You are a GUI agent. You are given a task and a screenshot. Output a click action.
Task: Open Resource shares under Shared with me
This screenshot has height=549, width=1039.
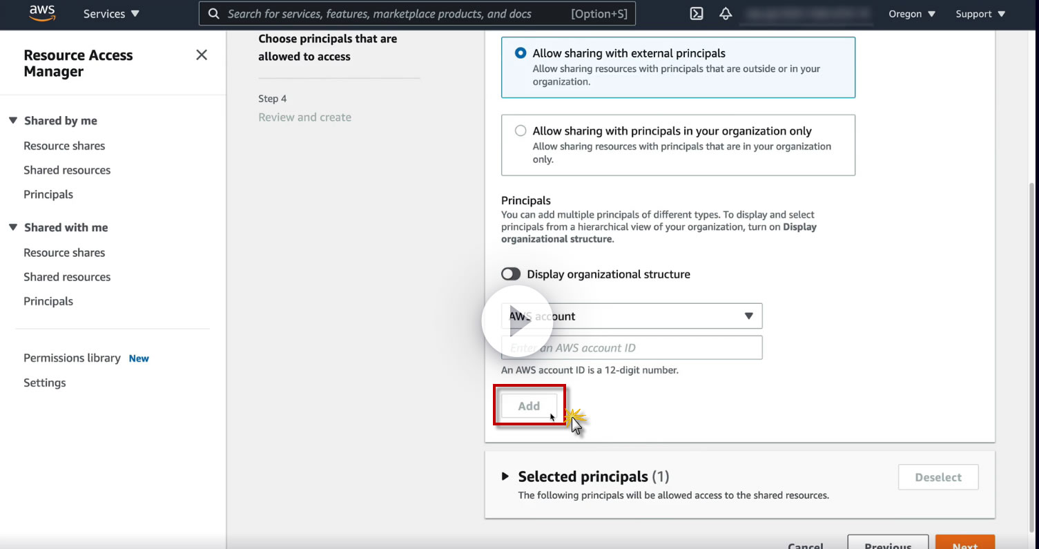click(64, 253)
